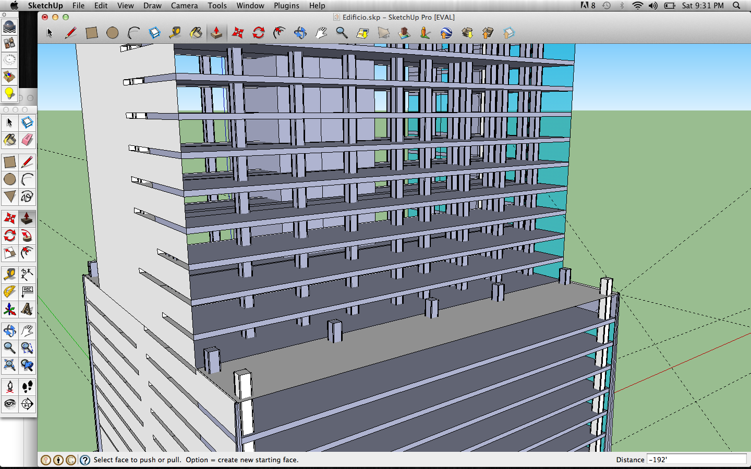
Task: Pick the Line pencil tool
Action: pos(27,162)
